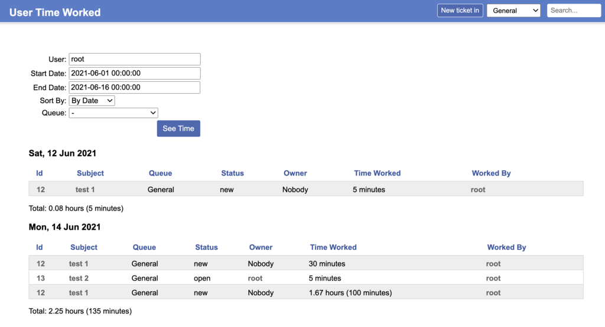Image resolution: width=605 pixels, height=327 pixels.
Task: Click Queue header in Mon 14 Jun table
Action: pyautogui.click(x=144, y=247)
